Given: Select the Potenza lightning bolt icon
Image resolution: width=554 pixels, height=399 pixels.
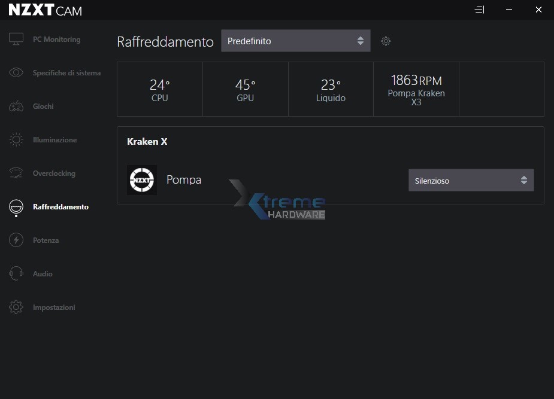Looking at the screenshot, I should [x=16, y=240].
